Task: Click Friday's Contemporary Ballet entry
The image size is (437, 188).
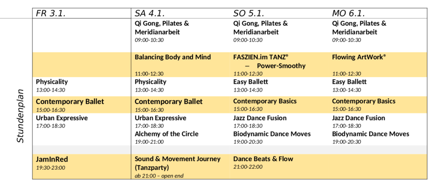Action: click(70, 101)
